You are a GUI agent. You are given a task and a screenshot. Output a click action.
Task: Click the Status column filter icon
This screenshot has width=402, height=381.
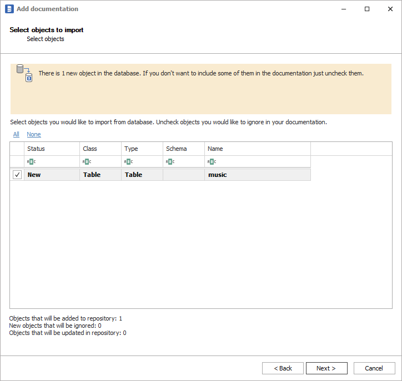31,162
